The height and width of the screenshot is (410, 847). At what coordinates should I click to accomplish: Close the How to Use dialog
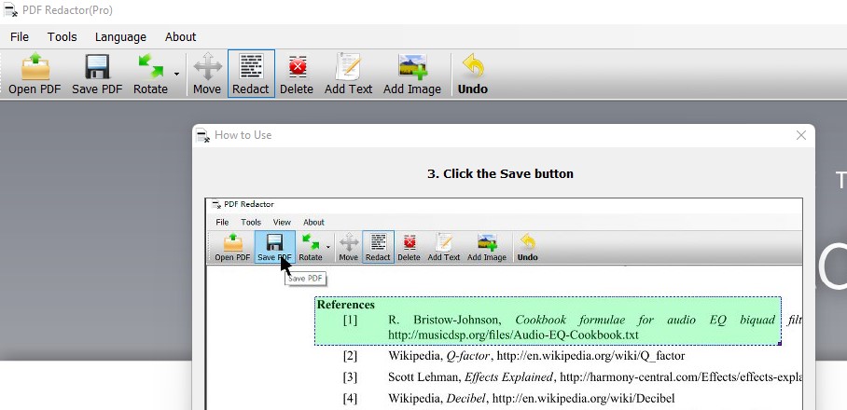pyautogui.click(x=801, y=135)
